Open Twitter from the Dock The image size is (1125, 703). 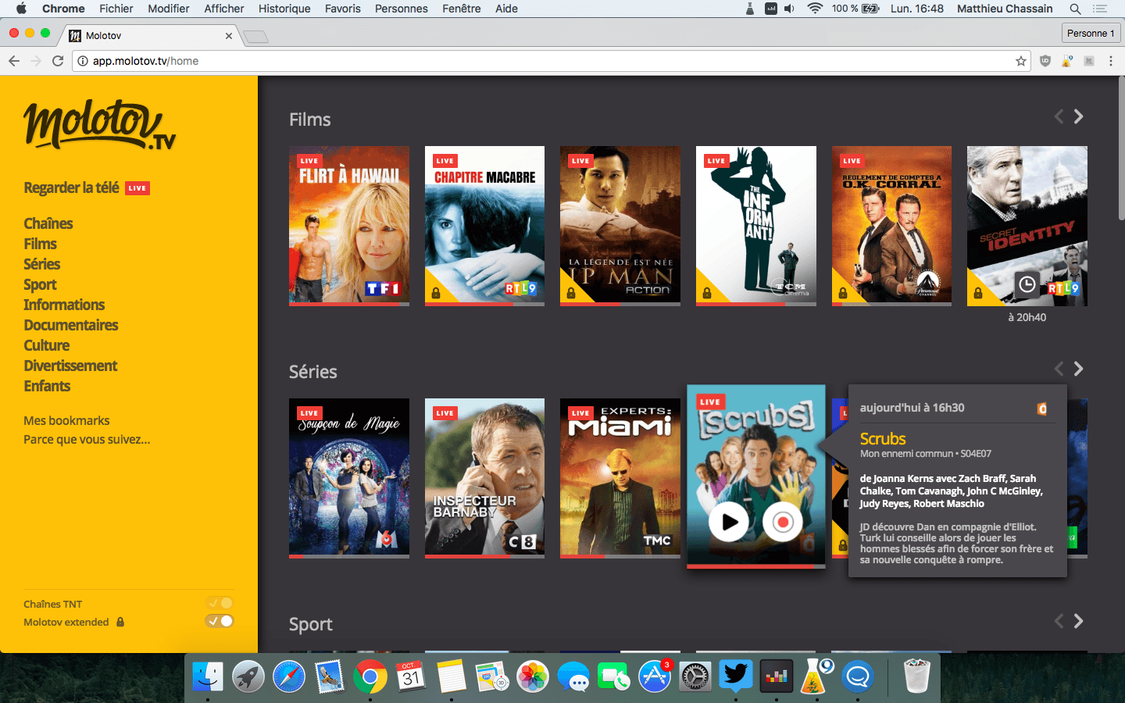point(736,676)
